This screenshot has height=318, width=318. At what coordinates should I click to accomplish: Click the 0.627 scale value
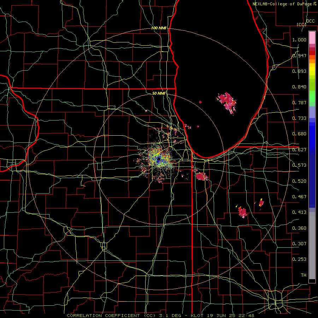click(299, 150)
